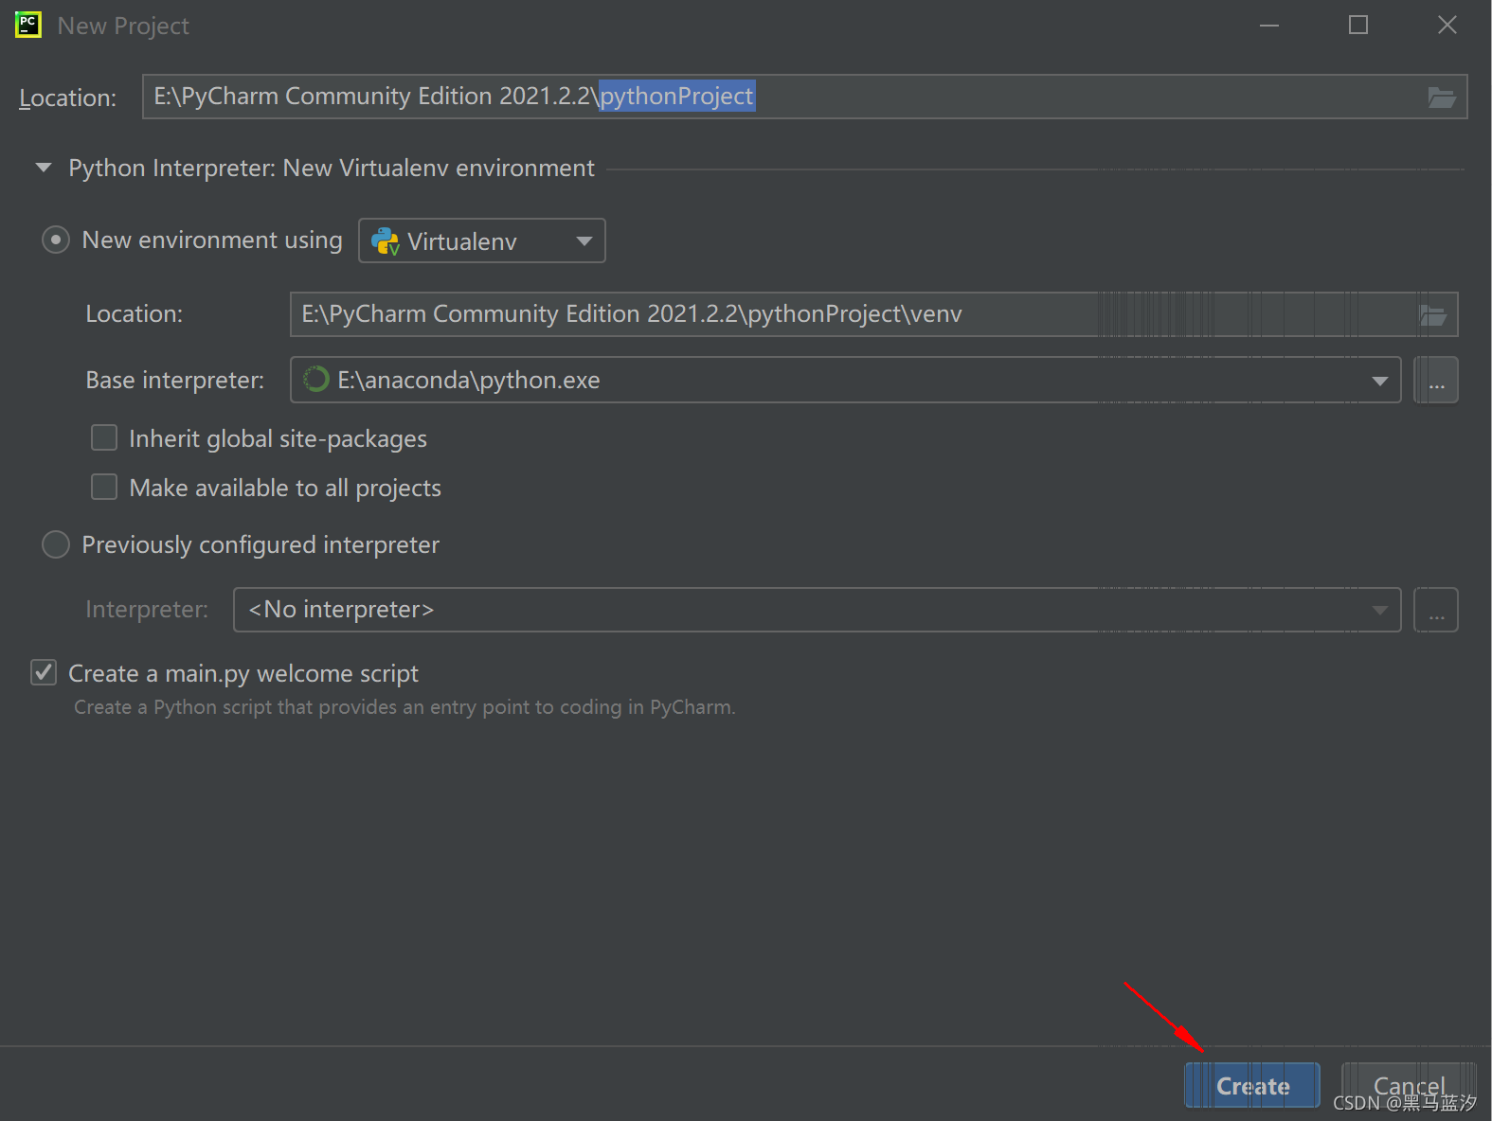This screenshot has height=1121, width=1492.
Task: Uncheck Create a main.py welcome script
Action: click(x=44, y=672)
